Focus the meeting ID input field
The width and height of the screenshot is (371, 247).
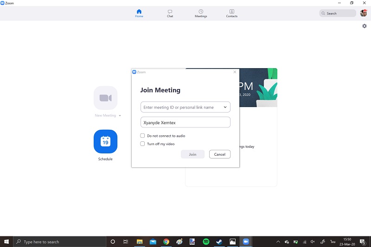pos(185,107)
